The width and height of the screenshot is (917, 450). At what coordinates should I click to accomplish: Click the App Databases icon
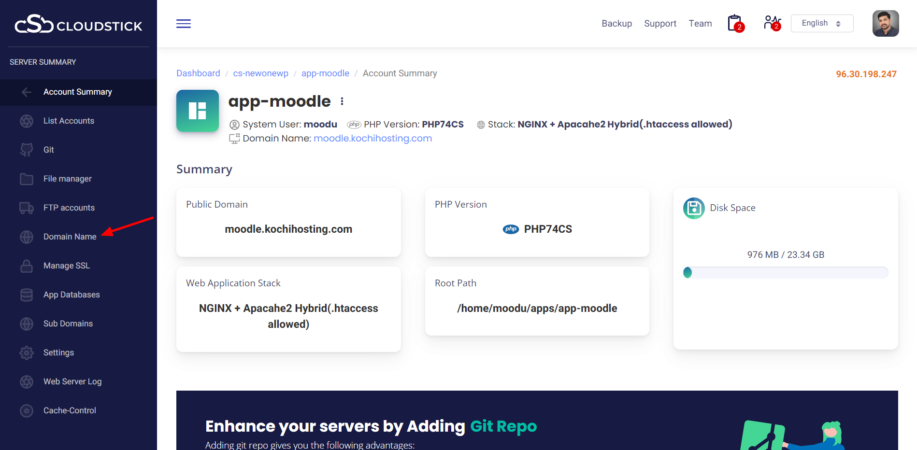click(27, 295)
